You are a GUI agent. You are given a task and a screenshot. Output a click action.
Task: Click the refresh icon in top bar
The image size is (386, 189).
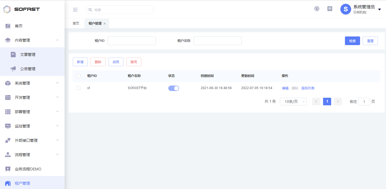click(x=317, y=9)
